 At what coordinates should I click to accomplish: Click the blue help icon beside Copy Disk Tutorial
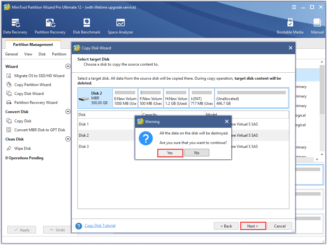(x=78, y=226)
